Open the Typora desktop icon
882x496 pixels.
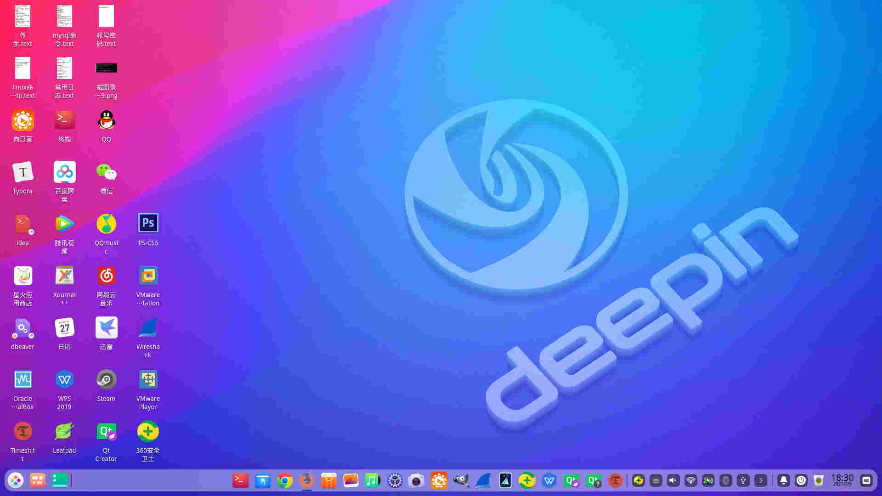23,172
